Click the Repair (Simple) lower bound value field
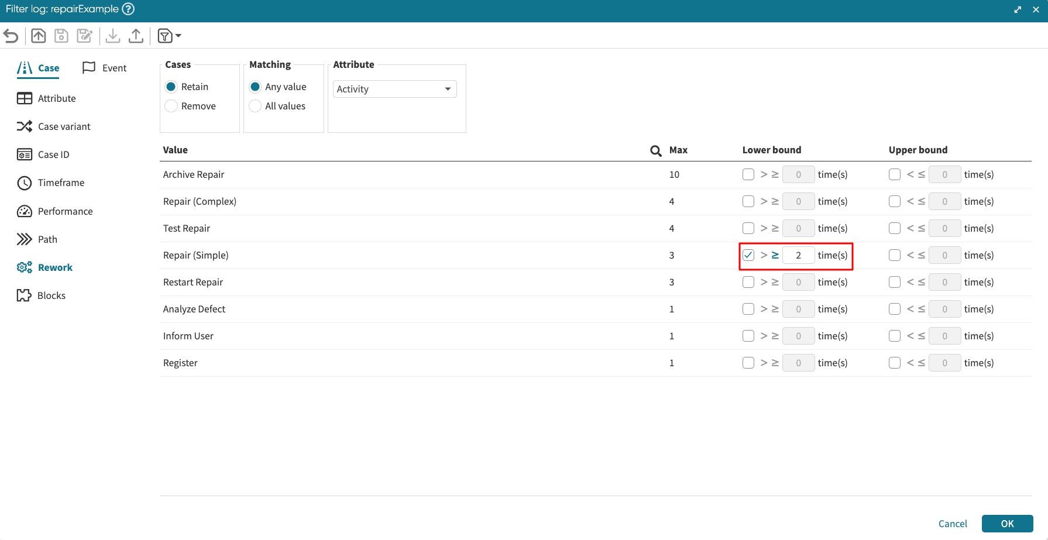1048x540 pixels. [798, 255]
